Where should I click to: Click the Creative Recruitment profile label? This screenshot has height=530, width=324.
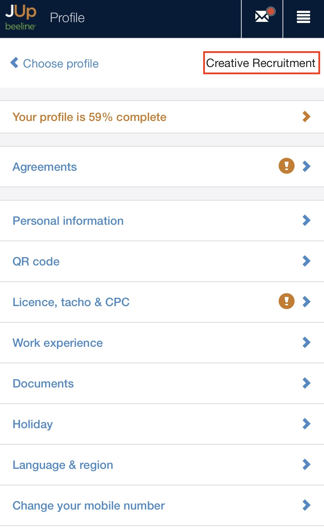click(261, 63)
